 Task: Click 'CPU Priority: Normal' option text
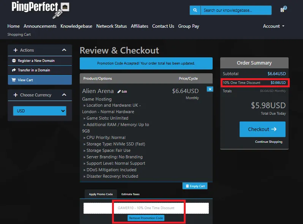point(106,137)
